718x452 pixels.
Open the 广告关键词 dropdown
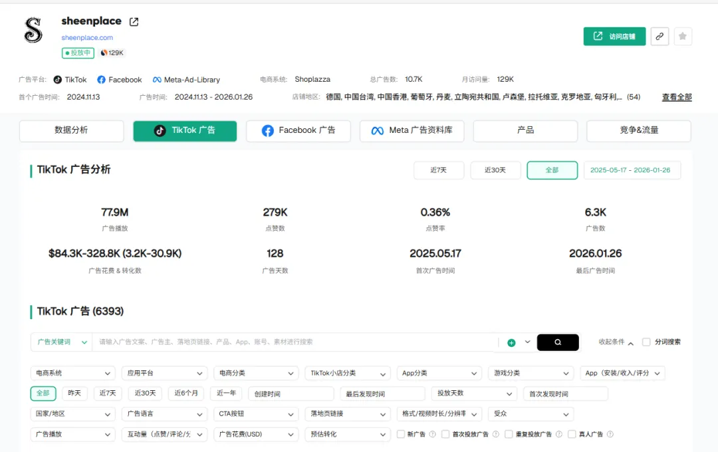tap(61, 342)
